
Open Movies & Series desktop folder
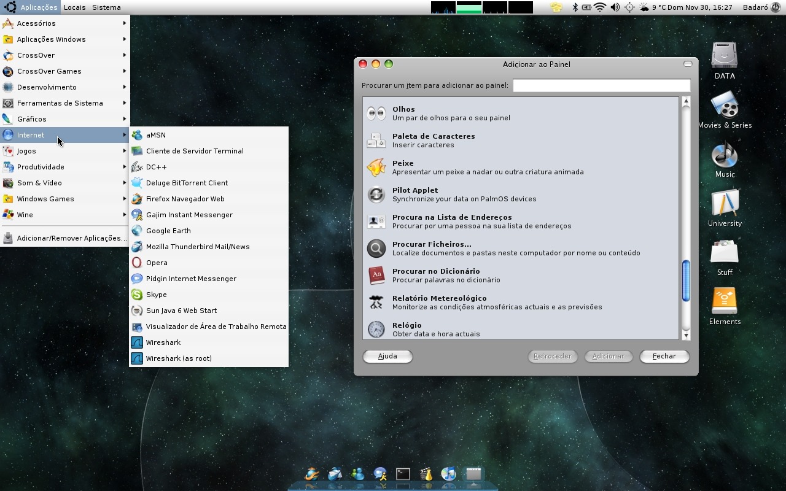[725, 109]
